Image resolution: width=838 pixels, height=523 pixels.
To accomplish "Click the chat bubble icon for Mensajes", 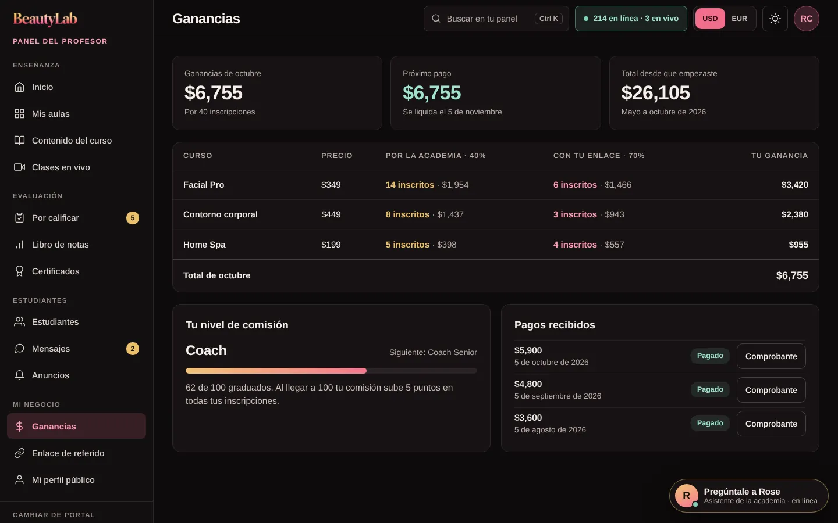I will (x=19, y=349).
